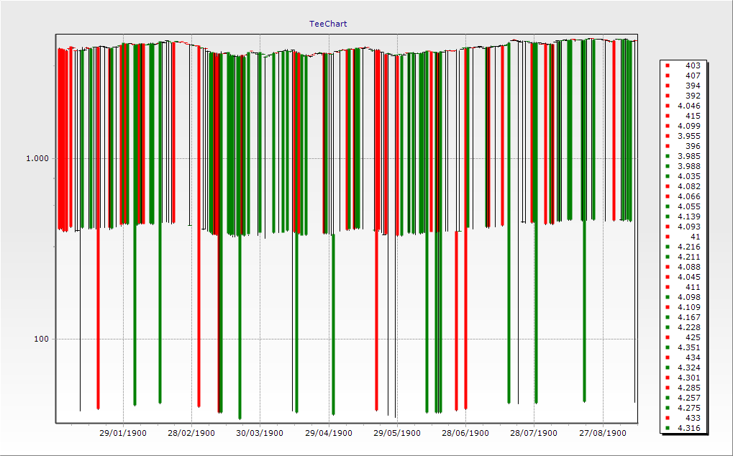Select legend entry 4.351
The height and width of the screenshot is (456, 733).
[683, 347]
